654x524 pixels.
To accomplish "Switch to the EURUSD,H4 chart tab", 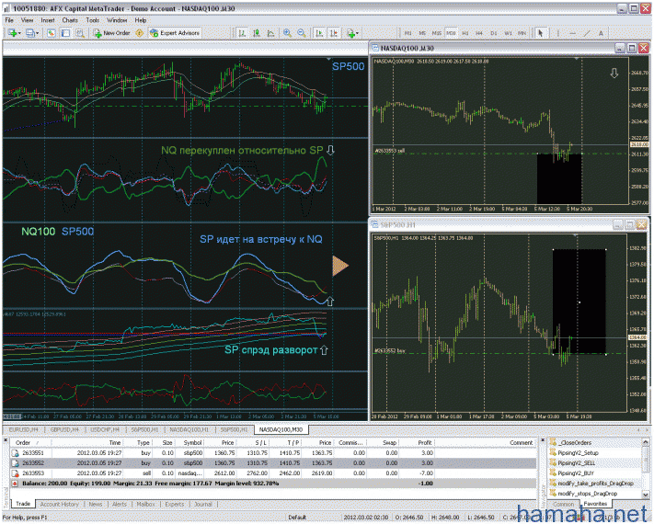I will 24,429.
